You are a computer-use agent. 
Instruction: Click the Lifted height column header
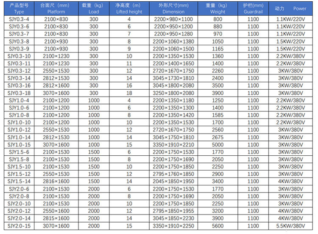[x=129, y=8]
